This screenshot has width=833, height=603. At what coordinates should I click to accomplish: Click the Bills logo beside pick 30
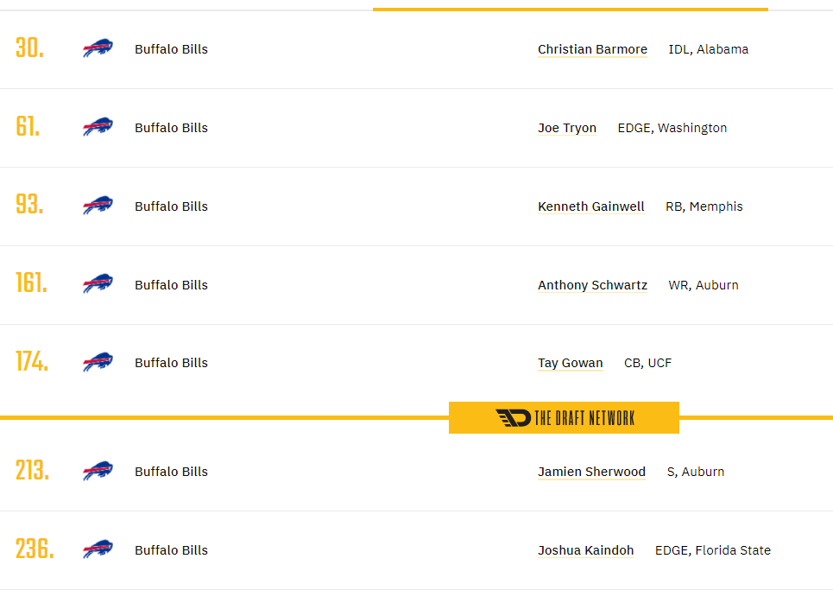click(x=98, y=48)
